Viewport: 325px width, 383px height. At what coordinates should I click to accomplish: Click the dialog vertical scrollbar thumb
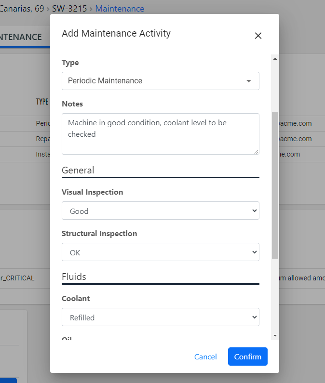[275, 185]
